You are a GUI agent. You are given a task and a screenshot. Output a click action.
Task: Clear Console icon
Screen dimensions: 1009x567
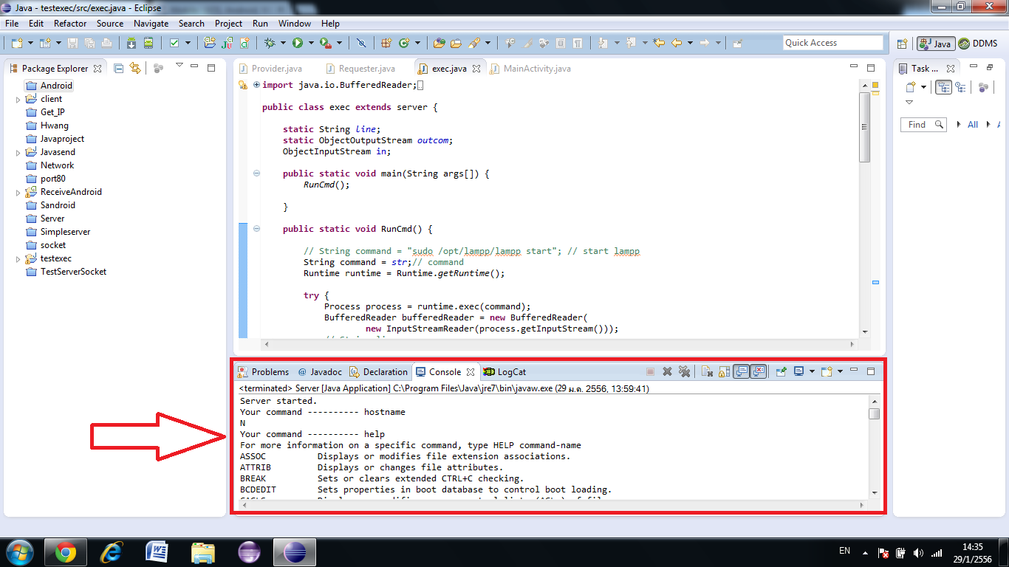point(706,371)
